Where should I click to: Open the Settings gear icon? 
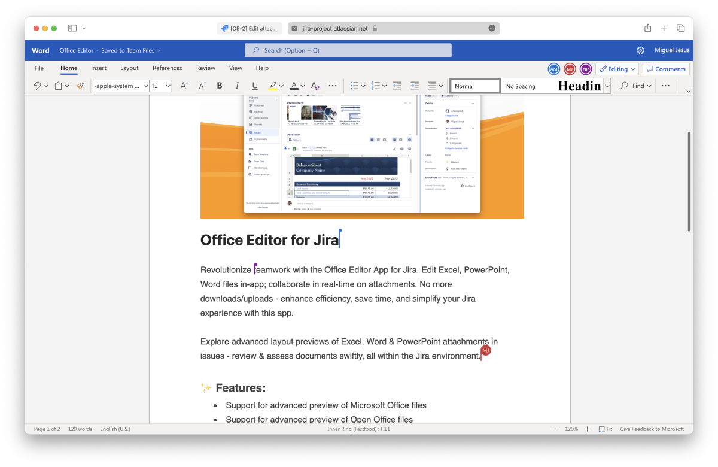click(640, 50)
